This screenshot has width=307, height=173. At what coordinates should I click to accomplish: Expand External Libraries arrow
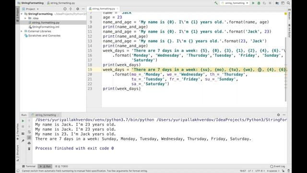[22, 31]
